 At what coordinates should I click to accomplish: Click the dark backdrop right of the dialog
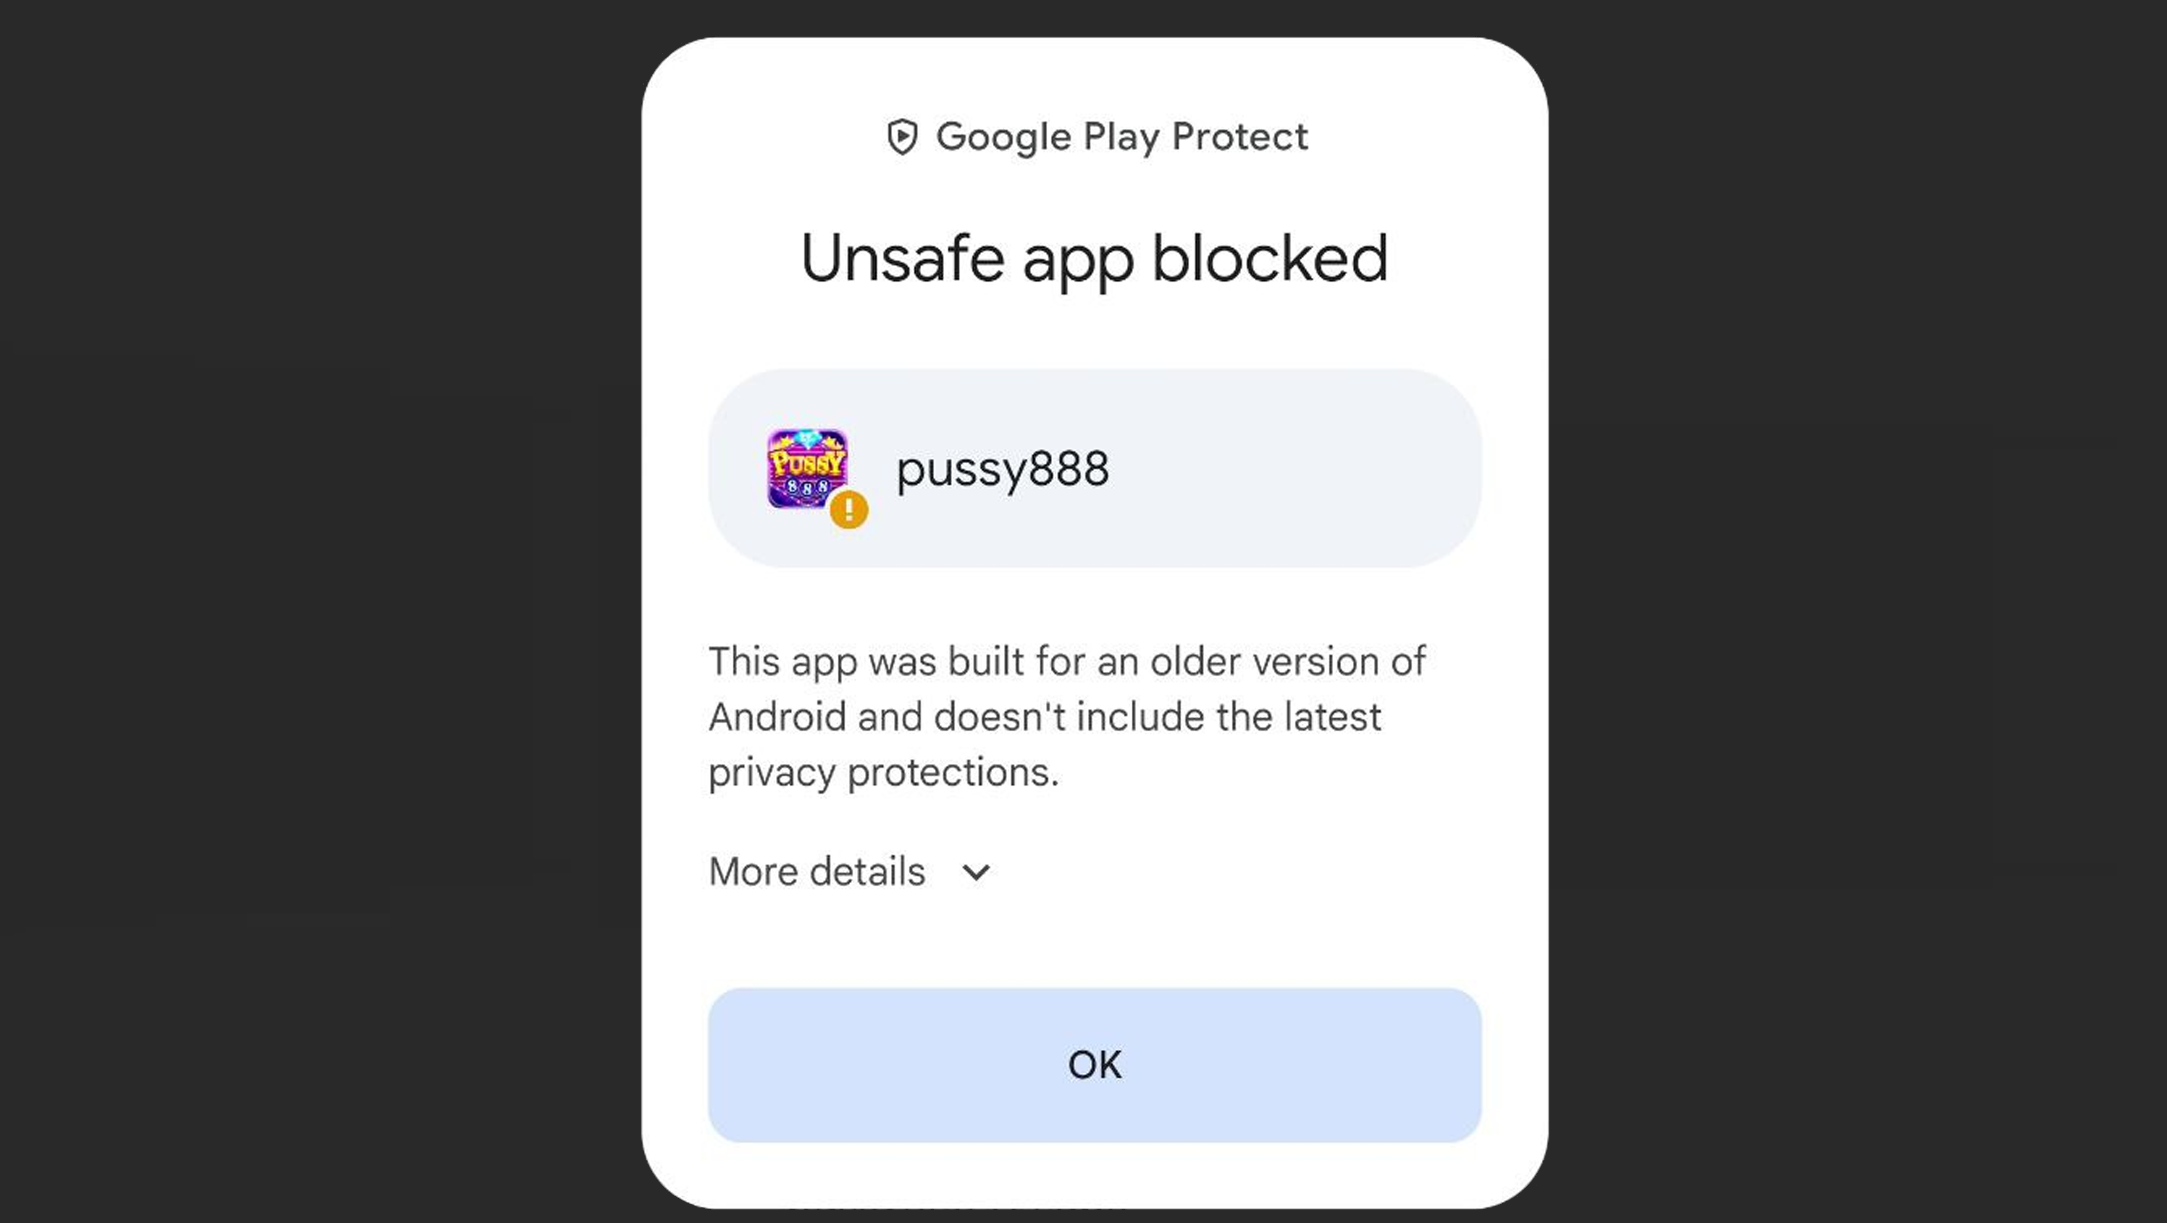tap(1851, 611)
